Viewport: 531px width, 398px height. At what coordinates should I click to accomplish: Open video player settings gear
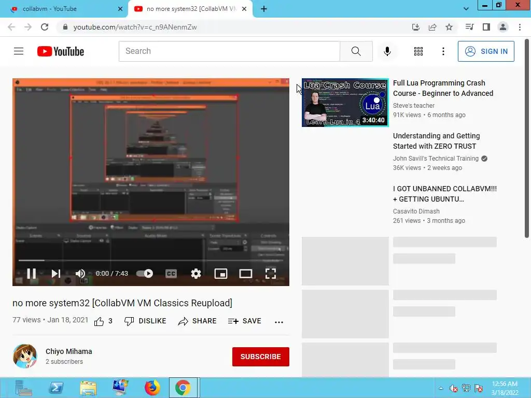tap(195, 274)
